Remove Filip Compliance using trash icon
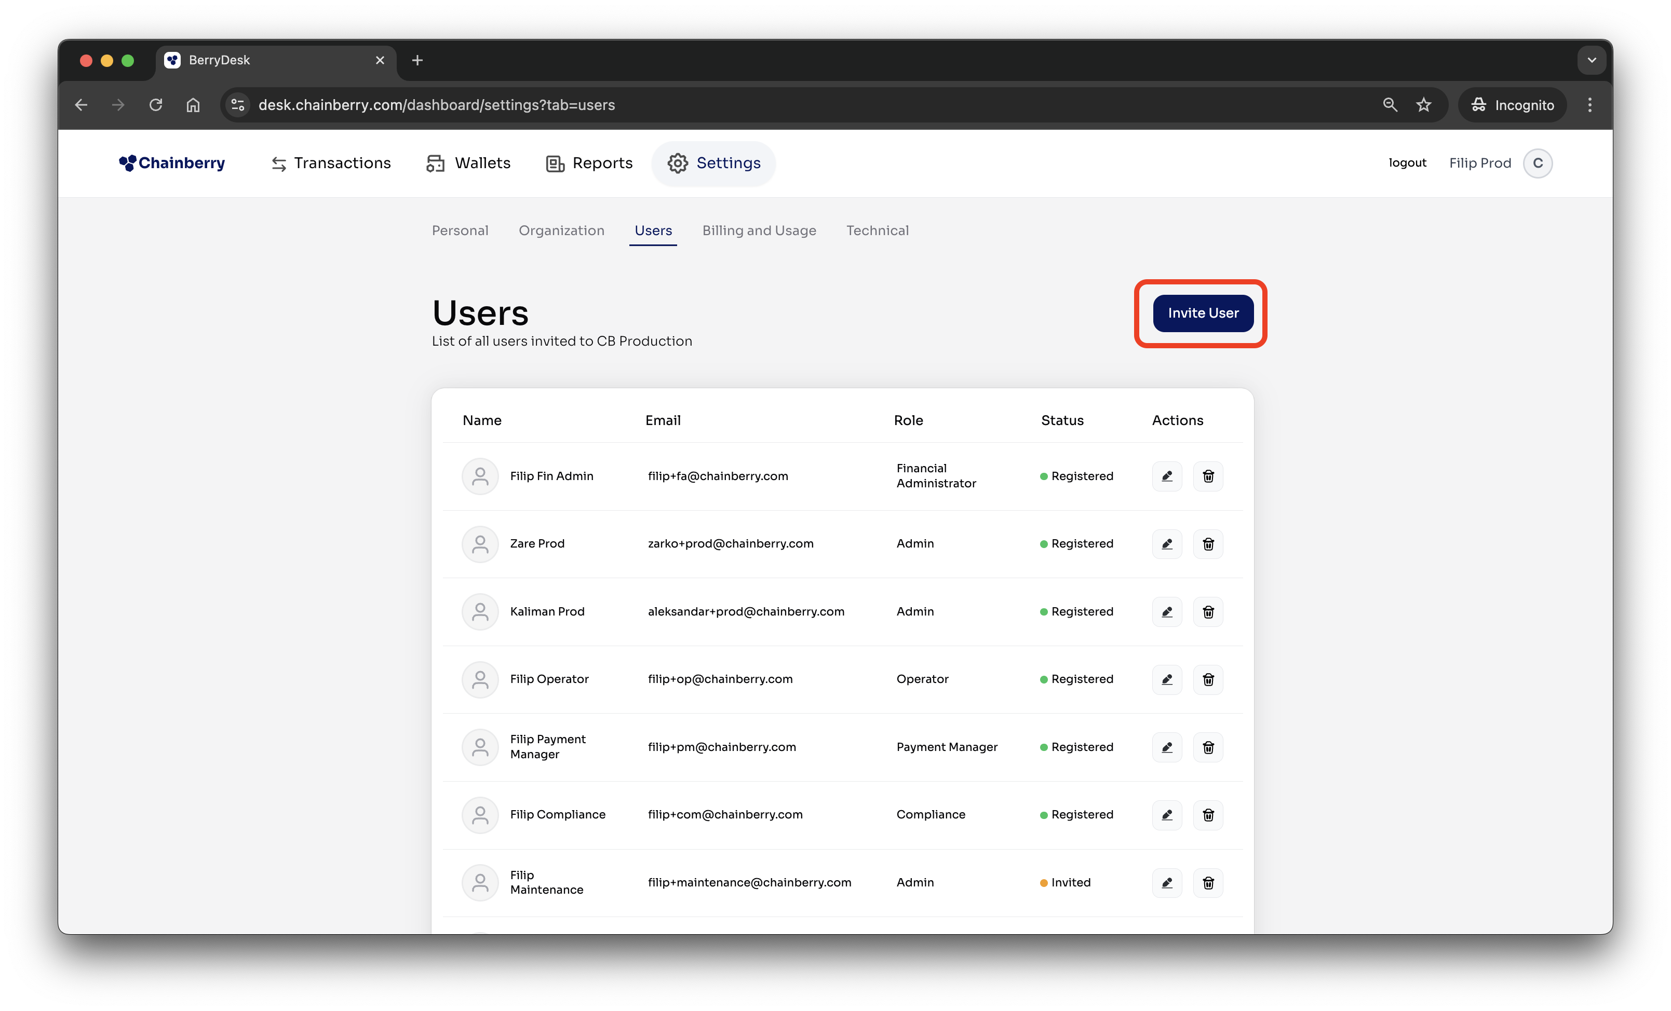This screenshot has height=1011, width=1671. [x=1208, y=815]
